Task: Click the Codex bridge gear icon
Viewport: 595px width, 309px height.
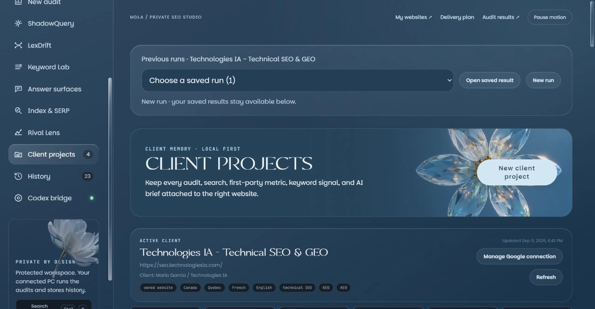Action: coord(18,198)
